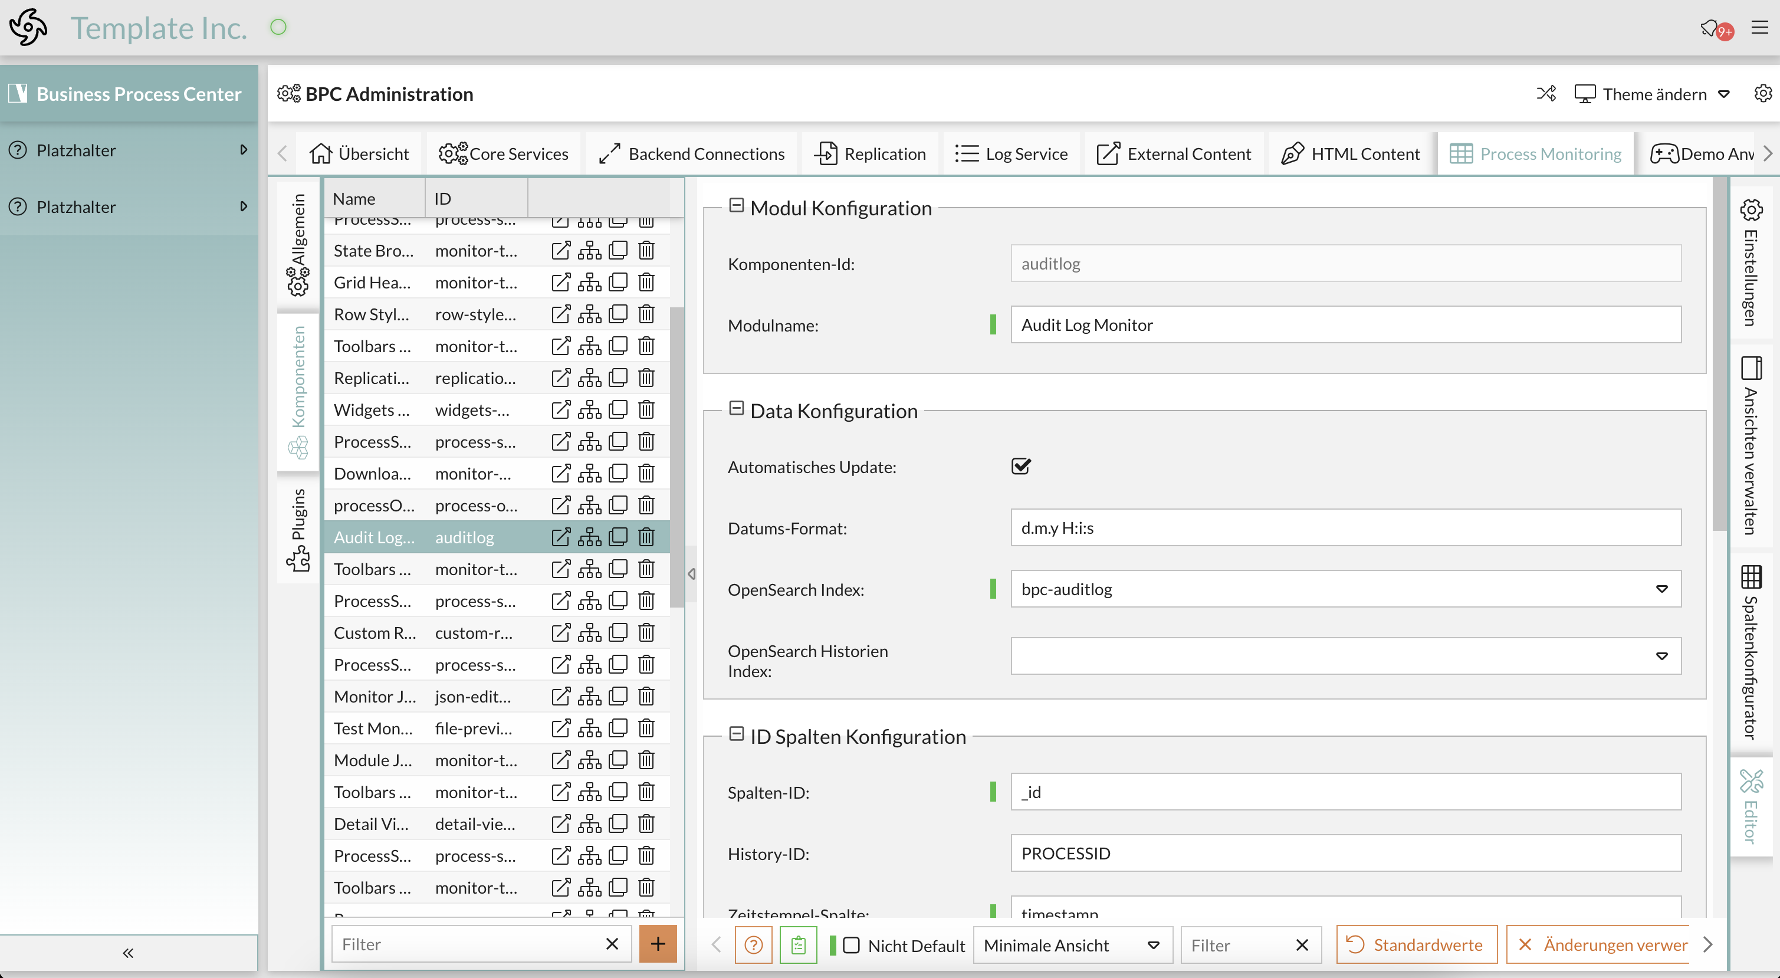Viewport: 1780px width, 978px height.
Task: Open help question mark icon in bottom toolbar
Action: point(753,944)
